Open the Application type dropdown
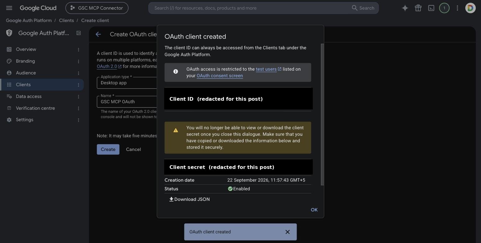The width and height of the screenshot is (481, 243). coord(127,83)
